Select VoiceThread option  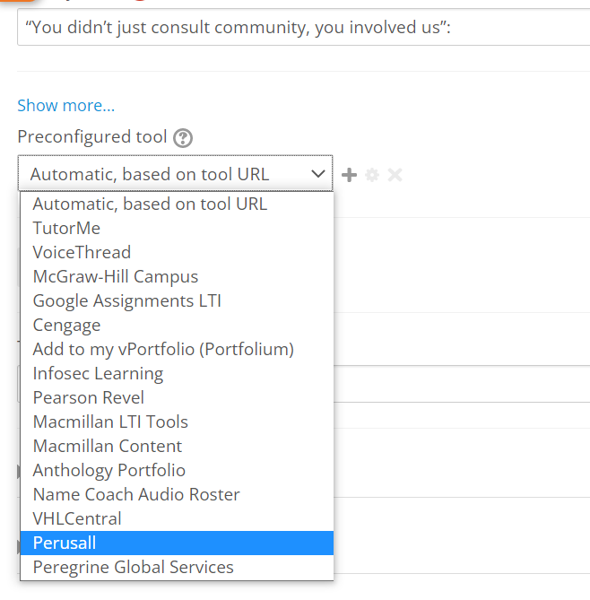coord(177,252)
